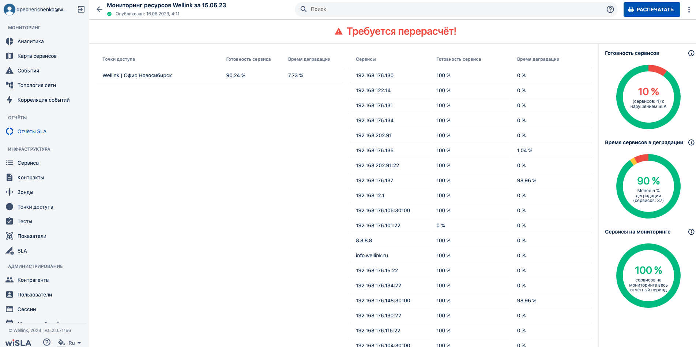Image resolution: width=696 pixels, height=347 pixels.
Task: Click the Точки доступа circle icon
Action: click(10, 207)
